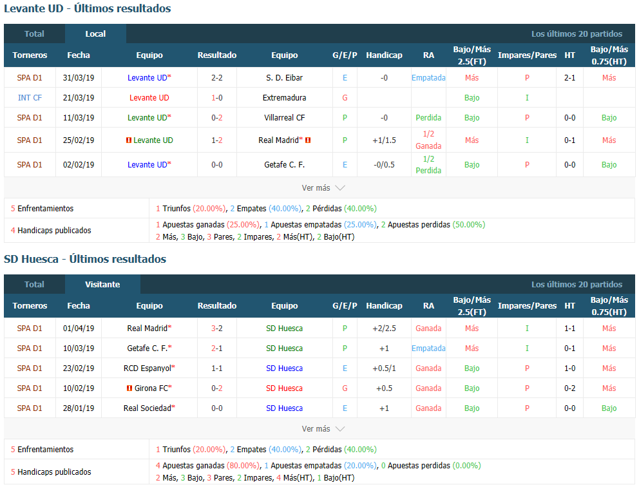Open SD Huesca in 01/04/19 match row
The width and height of the screenshot is (639, 487).
point(285,329)
